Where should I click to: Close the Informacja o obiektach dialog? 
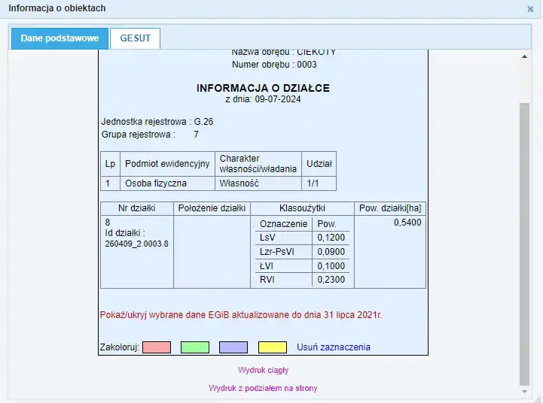pos(530,9)
